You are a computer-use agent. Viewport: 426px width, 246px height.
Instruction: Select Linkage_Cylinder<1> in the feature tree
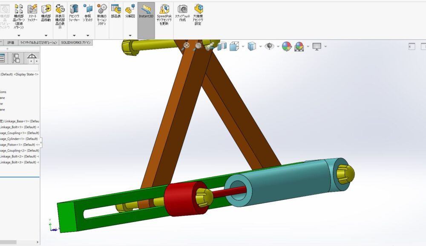click(20, 139)
